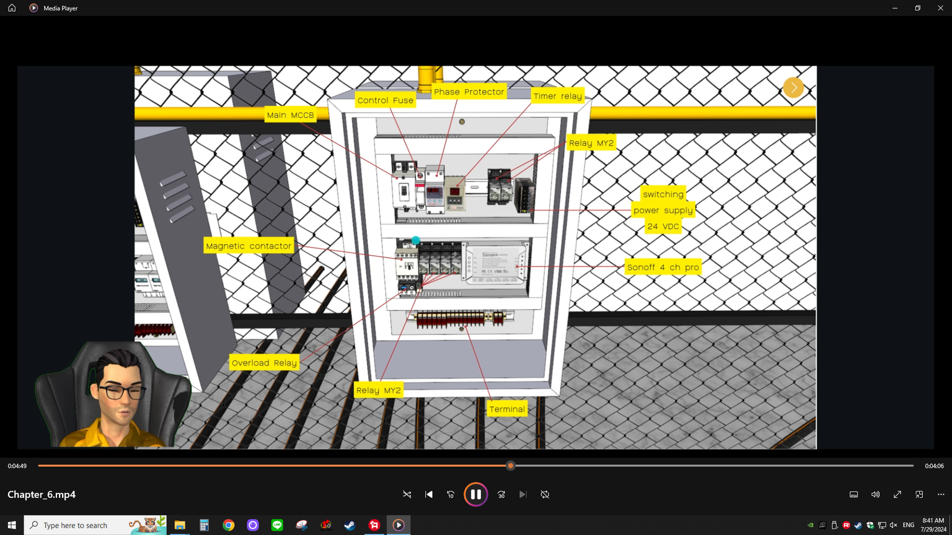Go to previous track

point(429,494)
